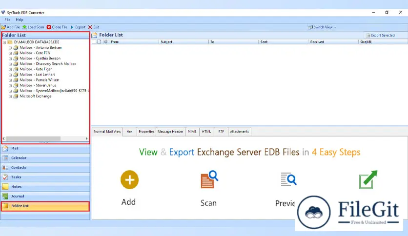Sort by the Subject column

184,42
